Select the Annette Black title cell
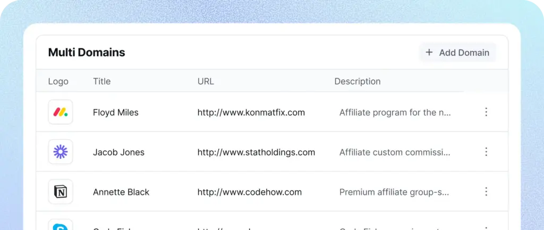This screenshot has height=230, width=544. pos(121,192)
